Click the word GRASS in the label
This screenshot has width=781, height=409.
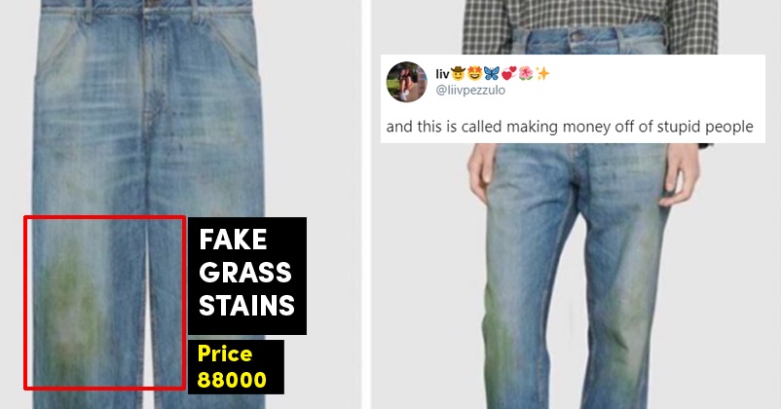click(245, 273)
